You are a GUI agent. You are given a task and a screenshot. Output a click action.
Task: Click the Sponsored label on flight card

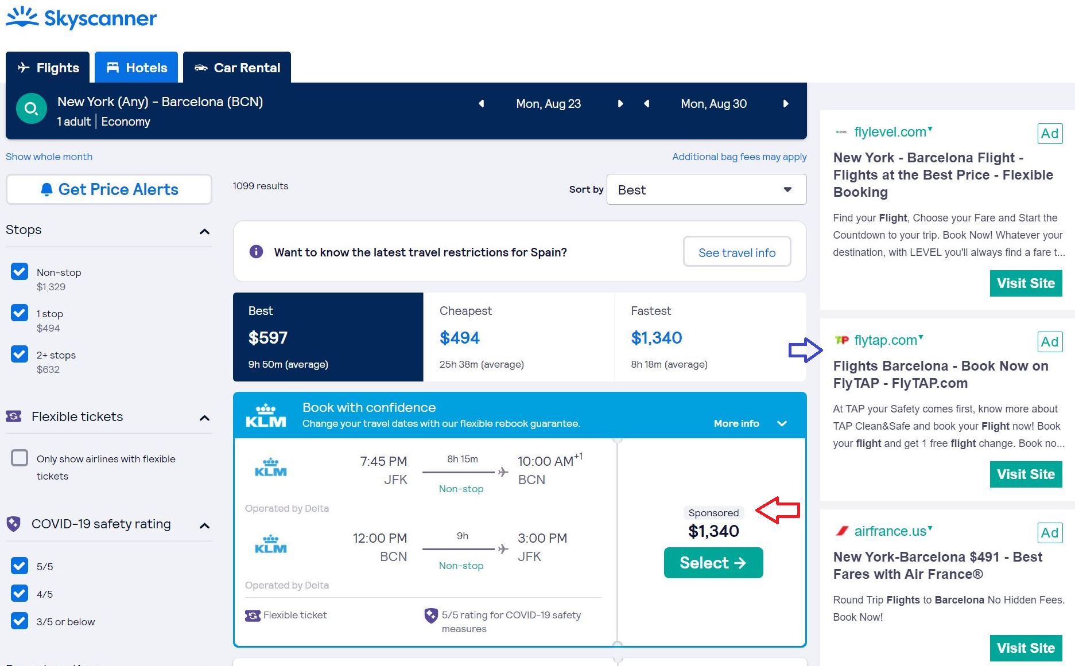(713, 513)
